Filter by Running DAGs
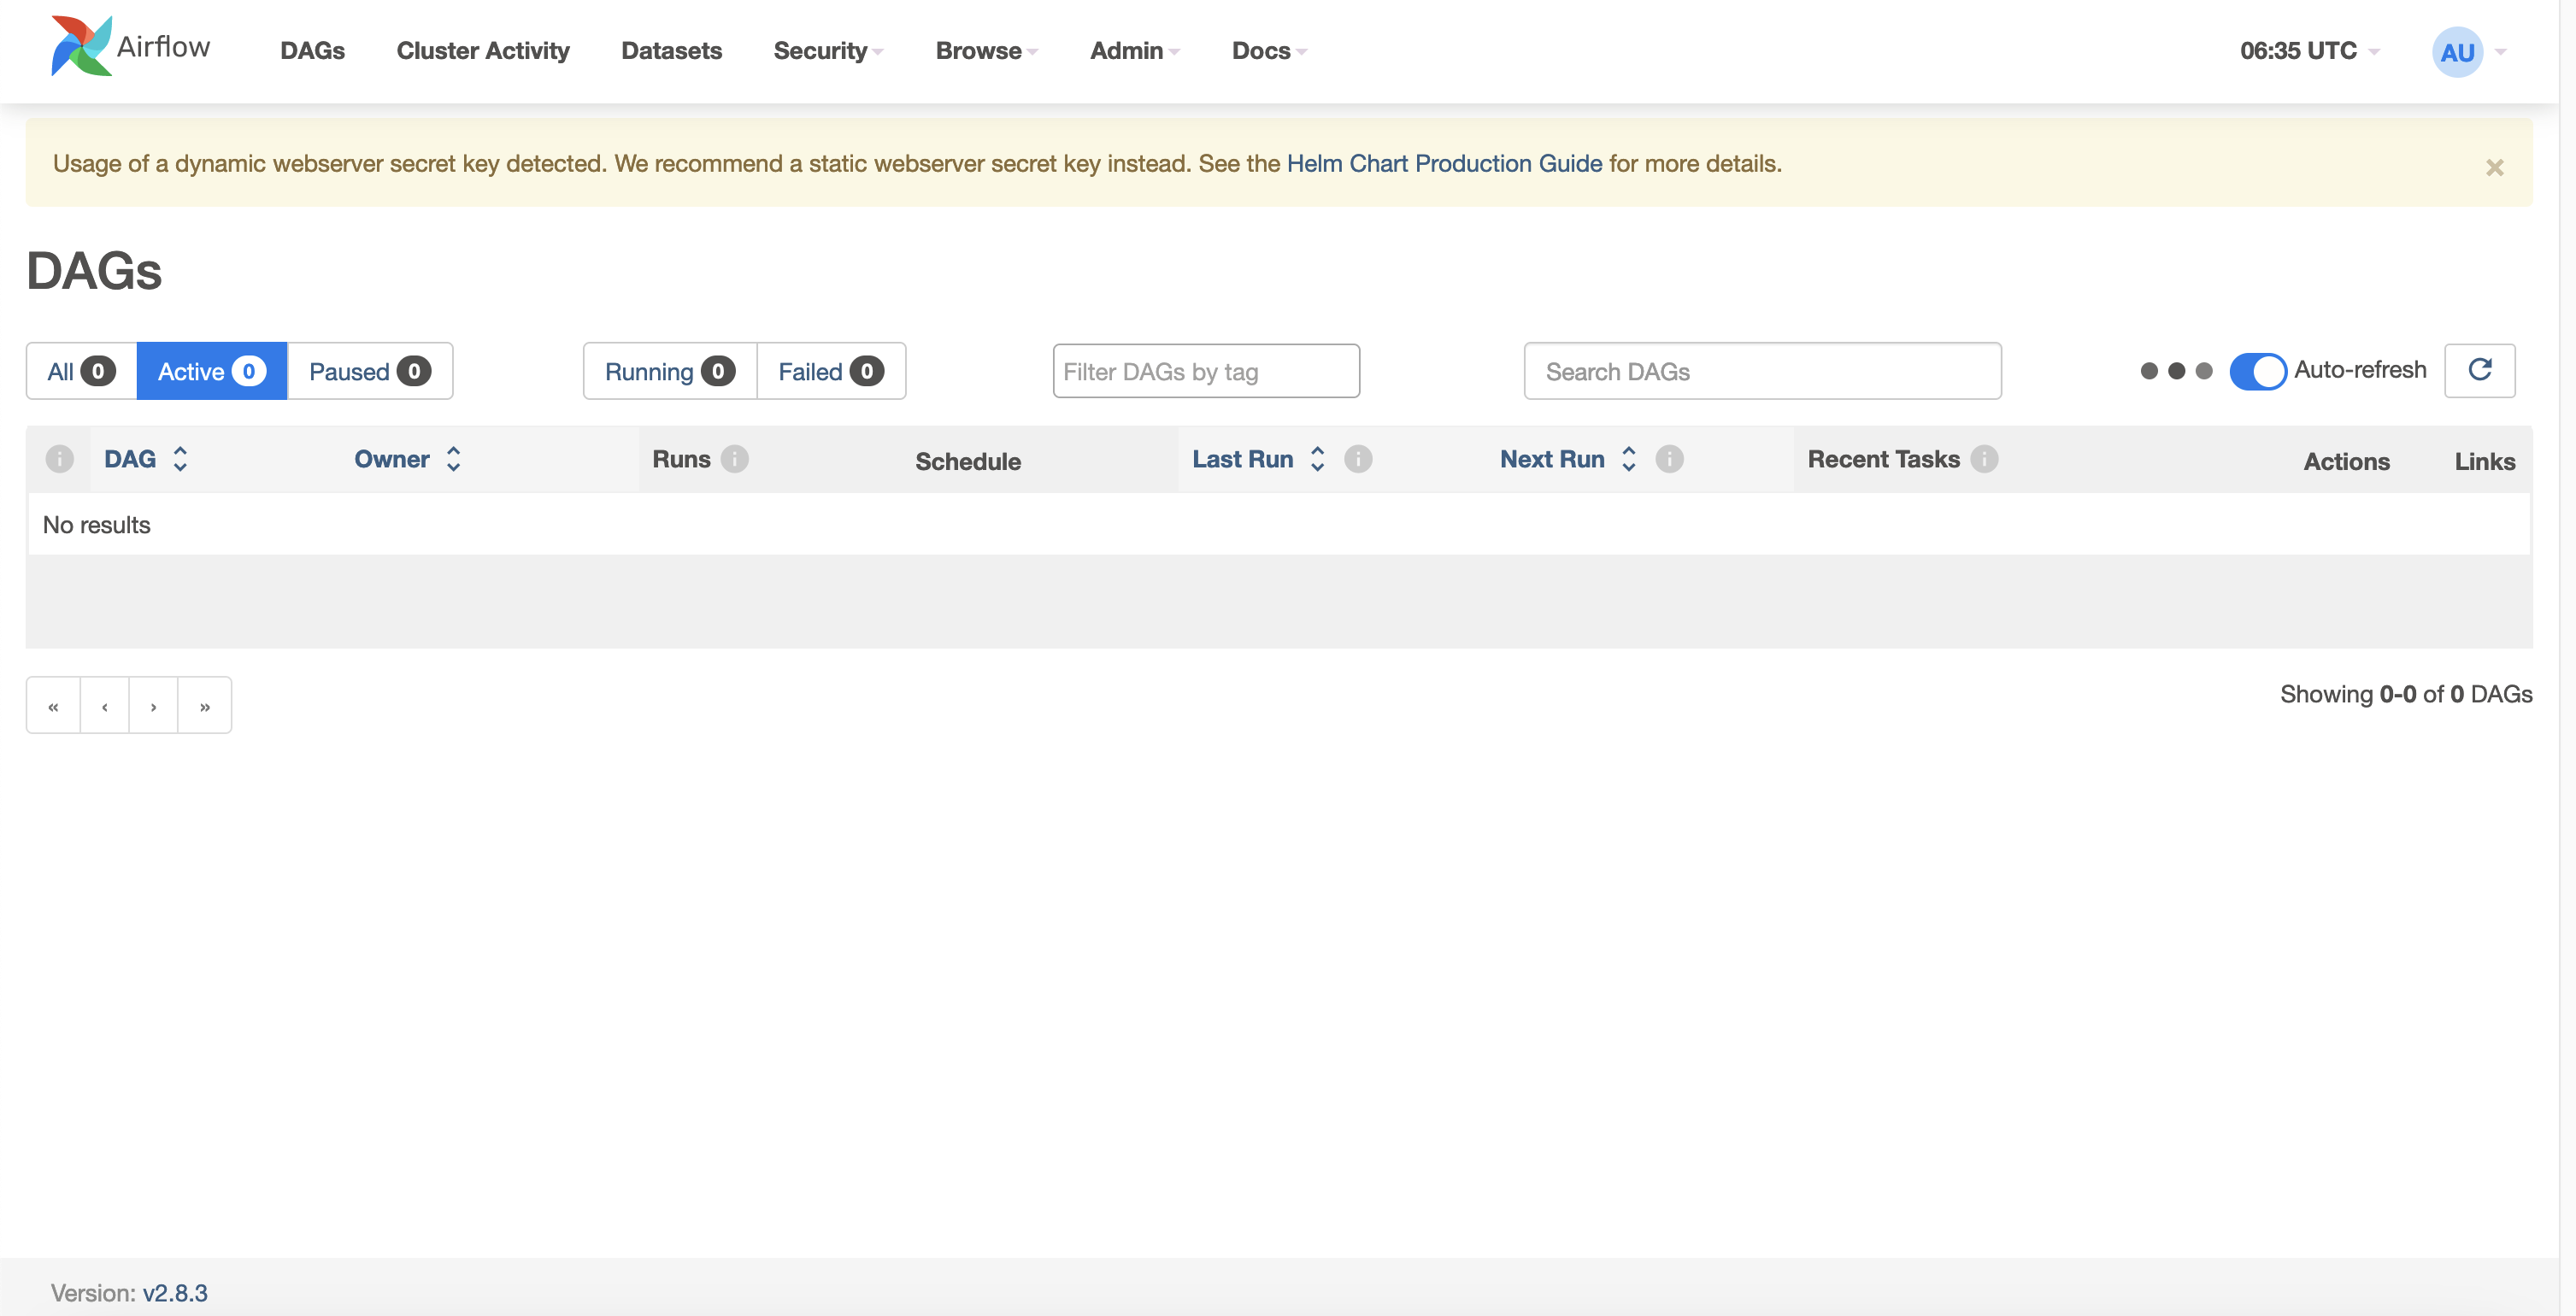 click(x=669, y=372)
